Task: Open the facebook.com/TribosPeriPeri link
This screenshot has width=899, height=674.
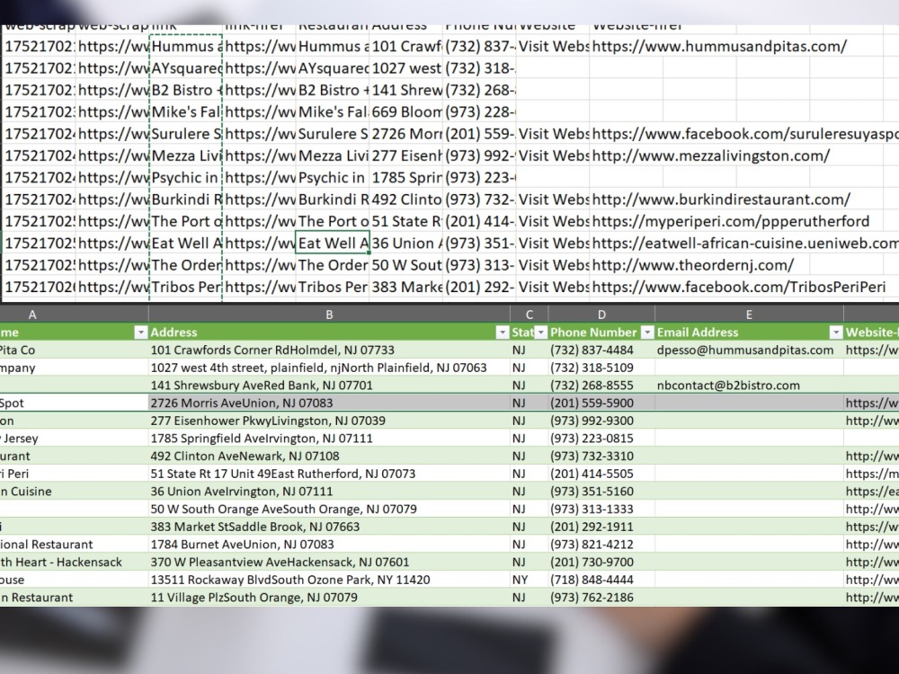Action: 738,287
